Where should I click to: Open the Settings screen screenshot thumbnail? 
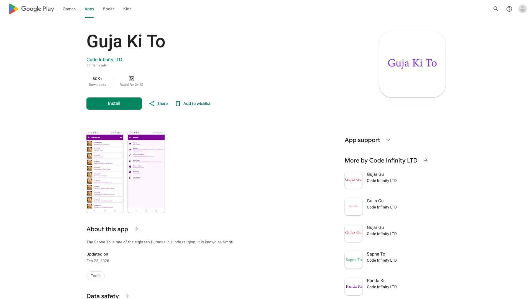(146, 172)
